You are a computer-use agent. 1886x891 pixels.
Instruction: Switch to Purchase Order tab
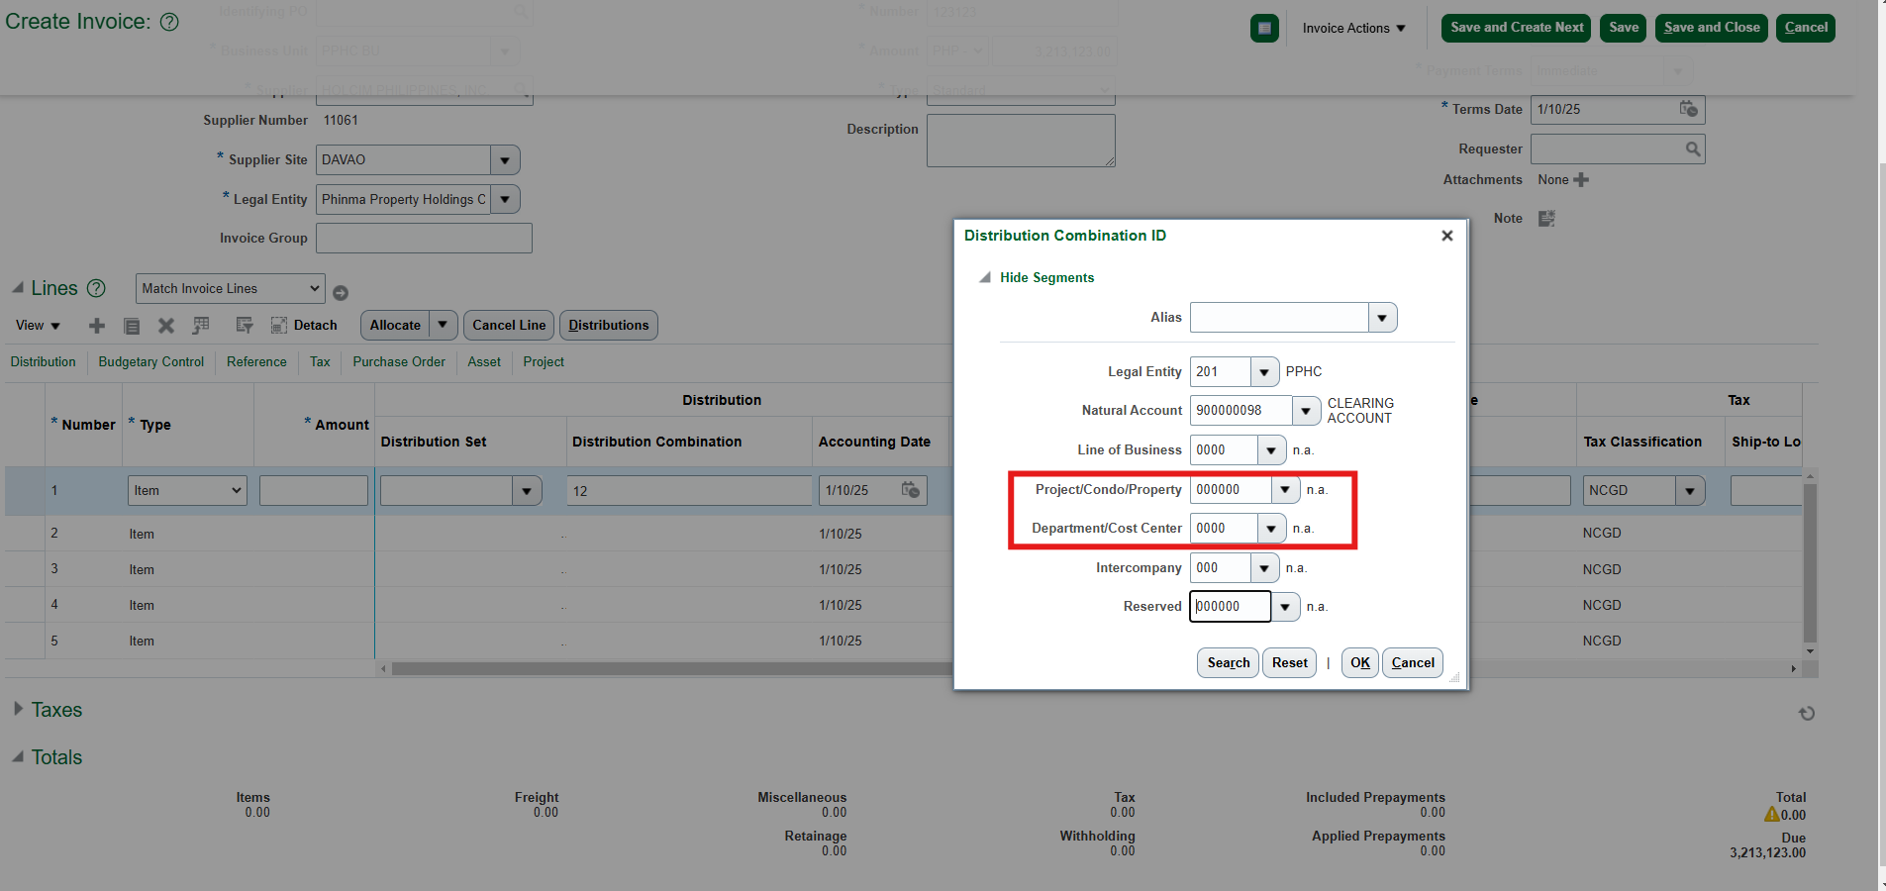point(399,362)
